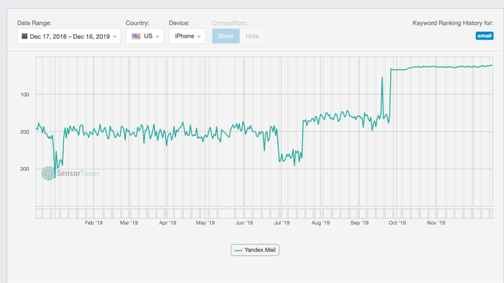Click the Jul '19 axis label
The height and width of the screenshot is (283, 504).
point(281,222)
